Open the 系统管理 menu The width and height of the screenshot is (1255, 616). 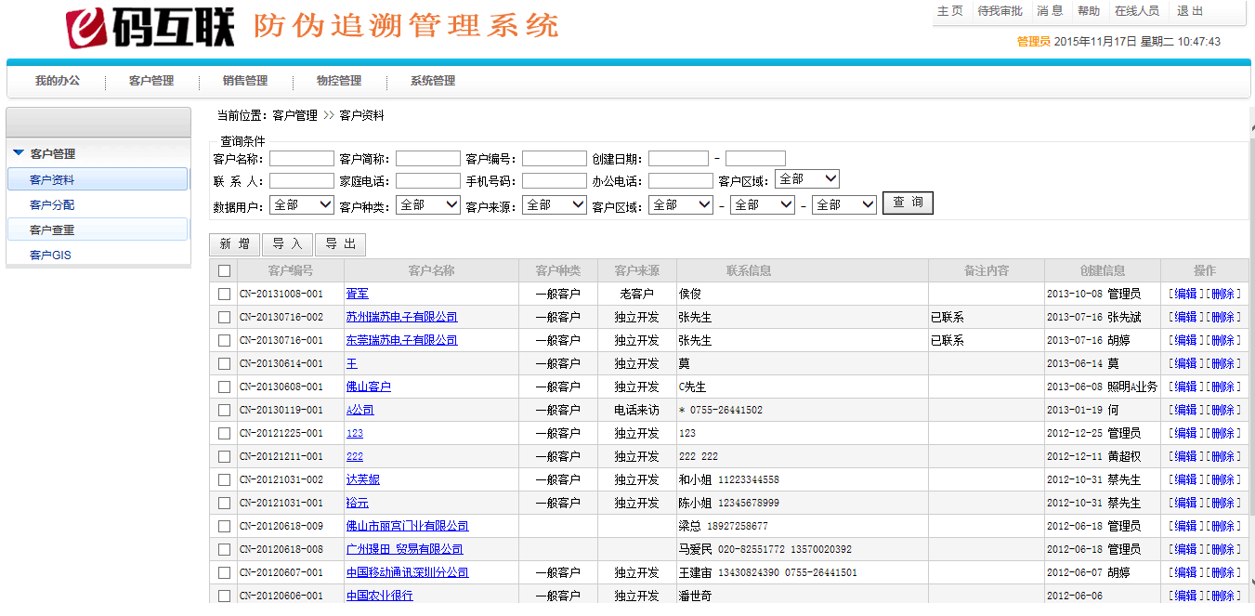433,81
